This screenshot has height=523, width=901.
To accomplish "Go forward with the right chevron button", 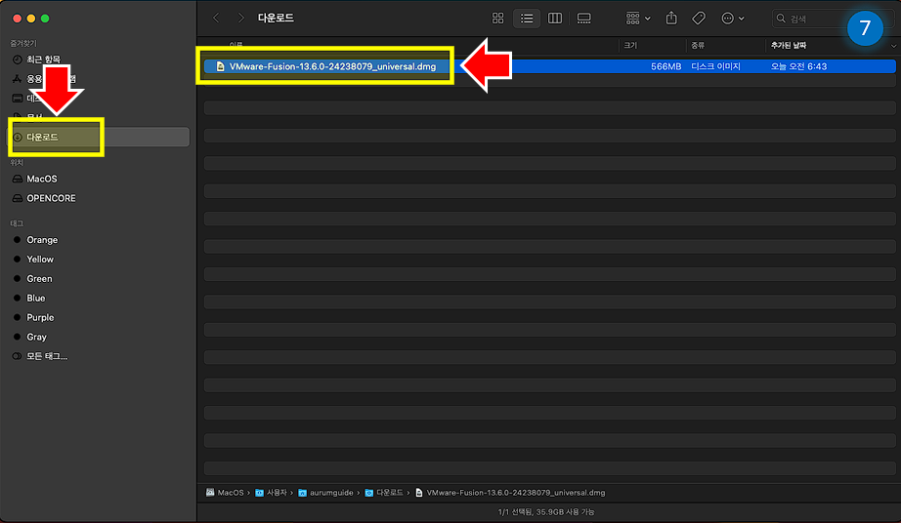I will 240,19.
